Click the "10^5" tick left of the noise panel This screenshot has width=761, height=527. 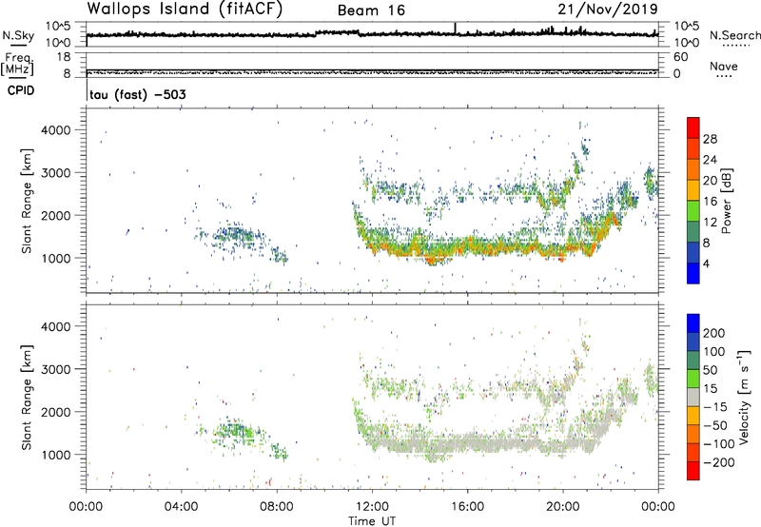[58, 26]
